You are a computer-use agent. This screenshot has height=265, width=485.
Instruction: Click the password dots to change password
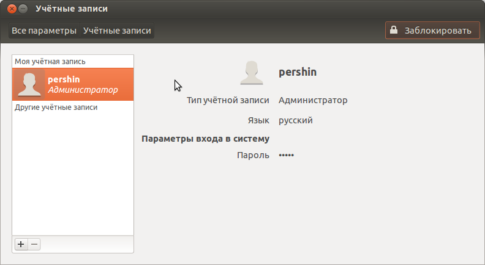(x=287, y=155)
